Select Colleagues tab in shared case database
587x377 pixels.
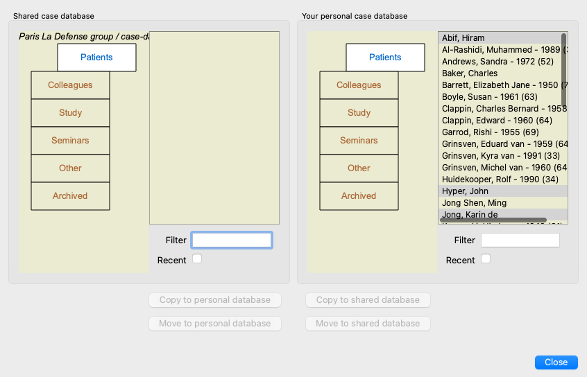coord(70,85)
